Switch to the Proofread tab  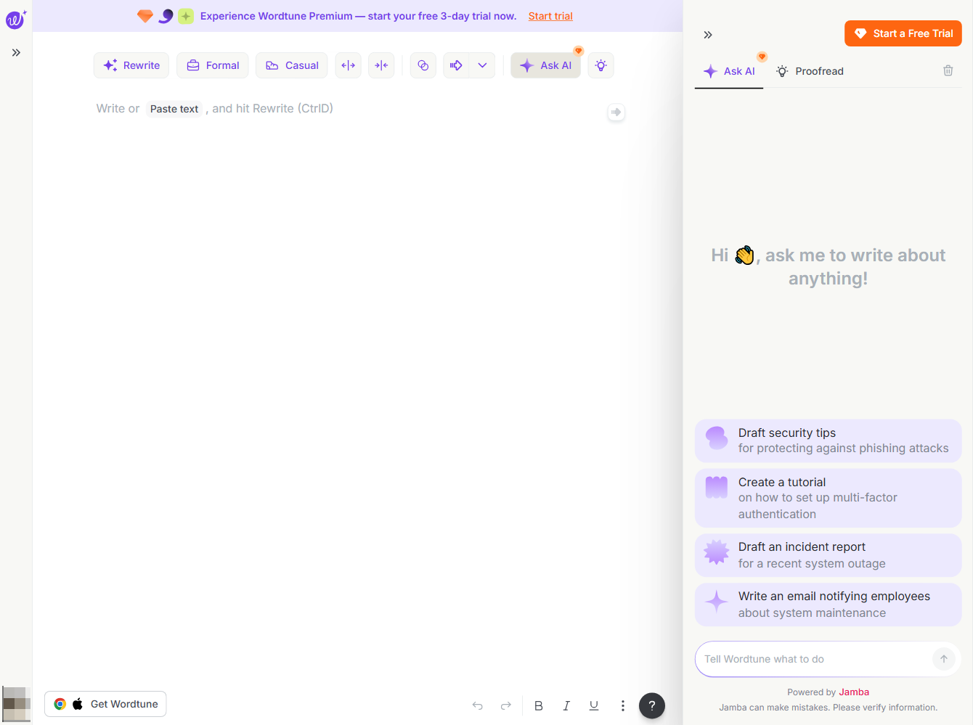[x=810, y=71]
